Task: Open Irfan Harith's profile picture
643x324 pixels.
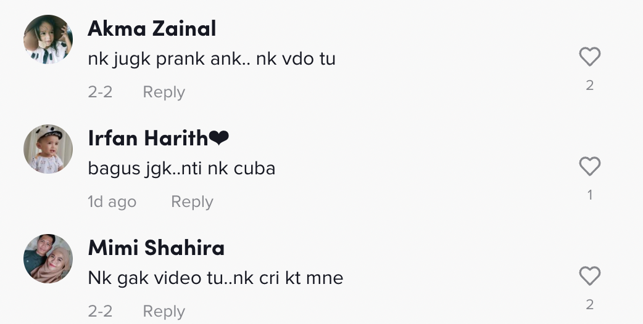Action: coord(48,149)
